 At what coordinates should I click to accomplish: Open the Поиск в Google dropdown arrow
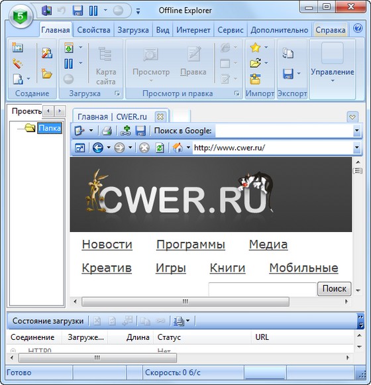point(357,131)
